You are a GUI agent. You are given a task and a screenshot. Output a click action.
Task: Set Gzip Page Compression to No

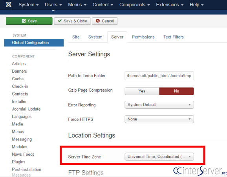176,91
